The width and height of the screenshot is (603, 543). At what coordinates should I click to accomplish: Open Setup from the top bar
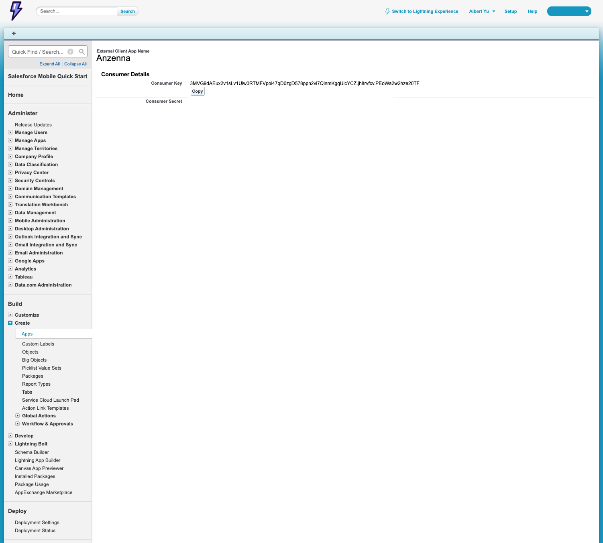coord(510,11)
